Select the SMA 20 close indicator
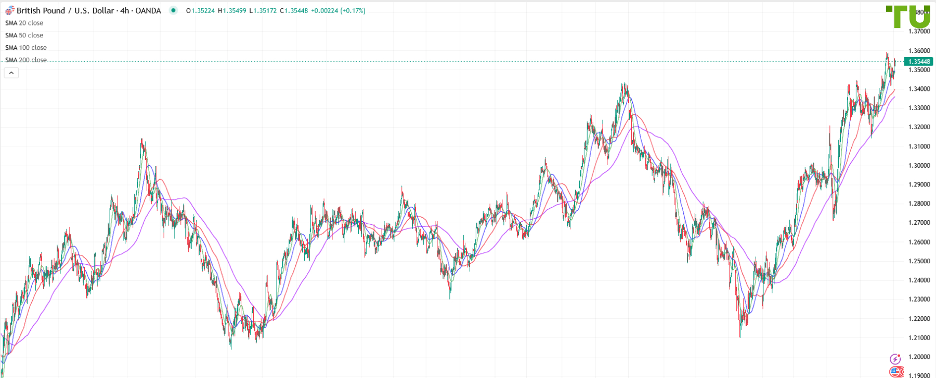 click(24, 23)
